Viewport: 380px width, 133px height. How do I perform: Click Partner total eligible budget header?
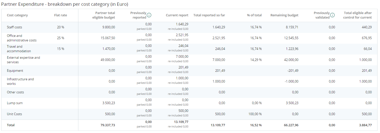104,15
